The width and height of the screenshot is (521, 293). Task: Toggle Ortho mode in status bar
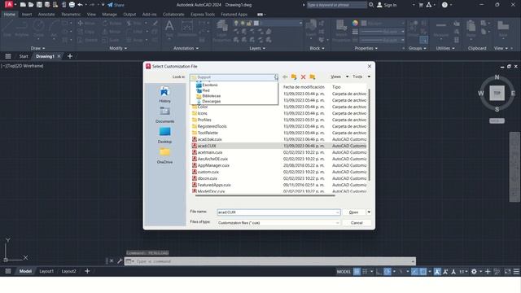(379, 271)
